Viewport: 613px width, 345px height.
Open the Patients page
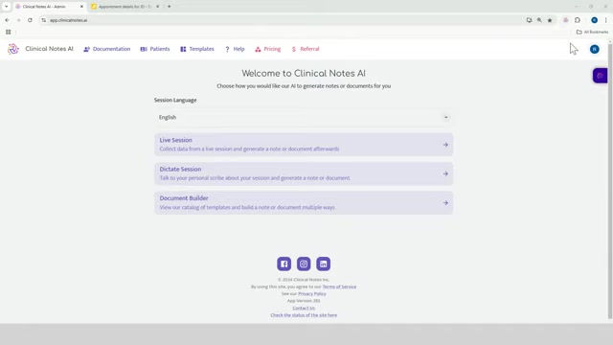tap(155, 49)
